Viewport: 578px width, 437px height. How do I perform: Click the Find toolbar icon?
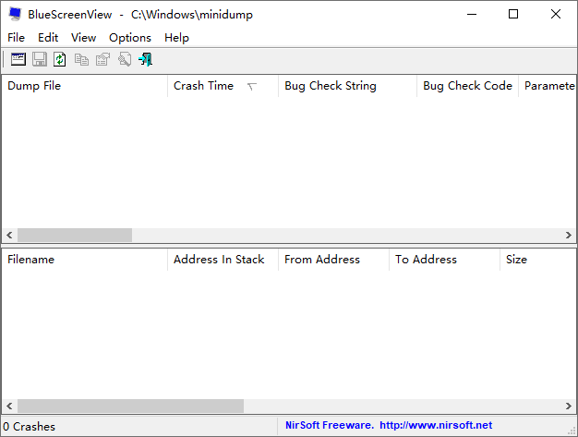[x=124, y=59]
